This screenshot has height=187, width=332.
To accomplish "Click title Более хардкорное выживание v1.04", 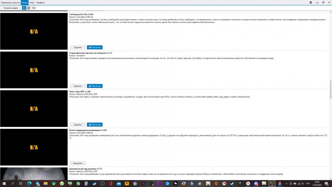I will pos(88,130).
